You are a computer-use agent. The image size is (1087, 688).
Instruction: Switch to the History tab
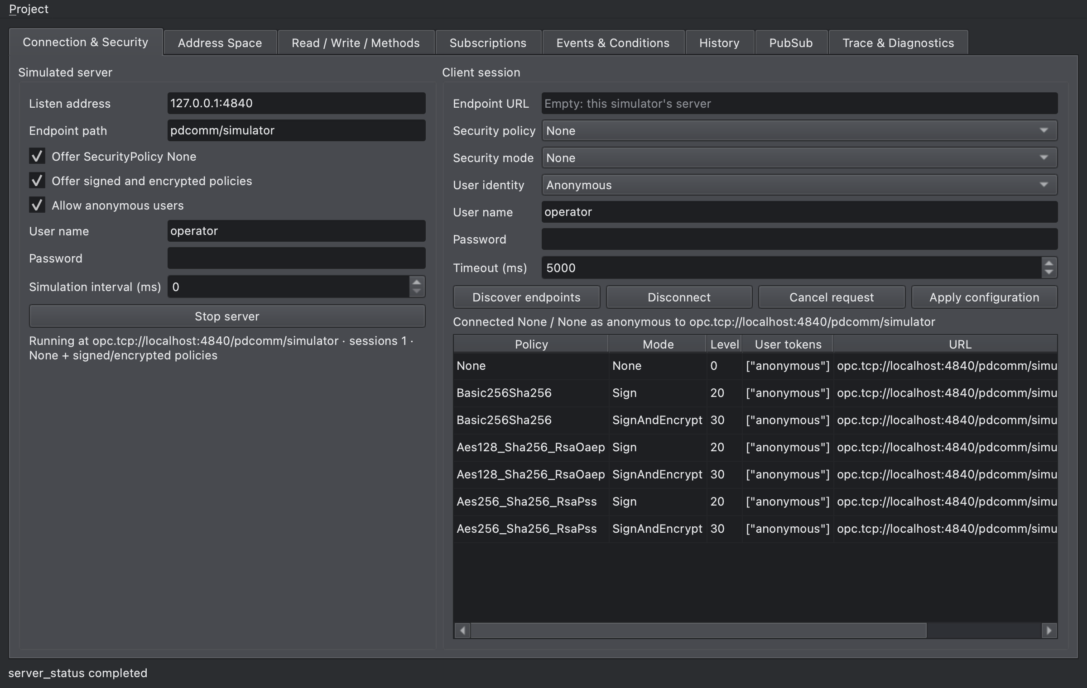(719, 43)
